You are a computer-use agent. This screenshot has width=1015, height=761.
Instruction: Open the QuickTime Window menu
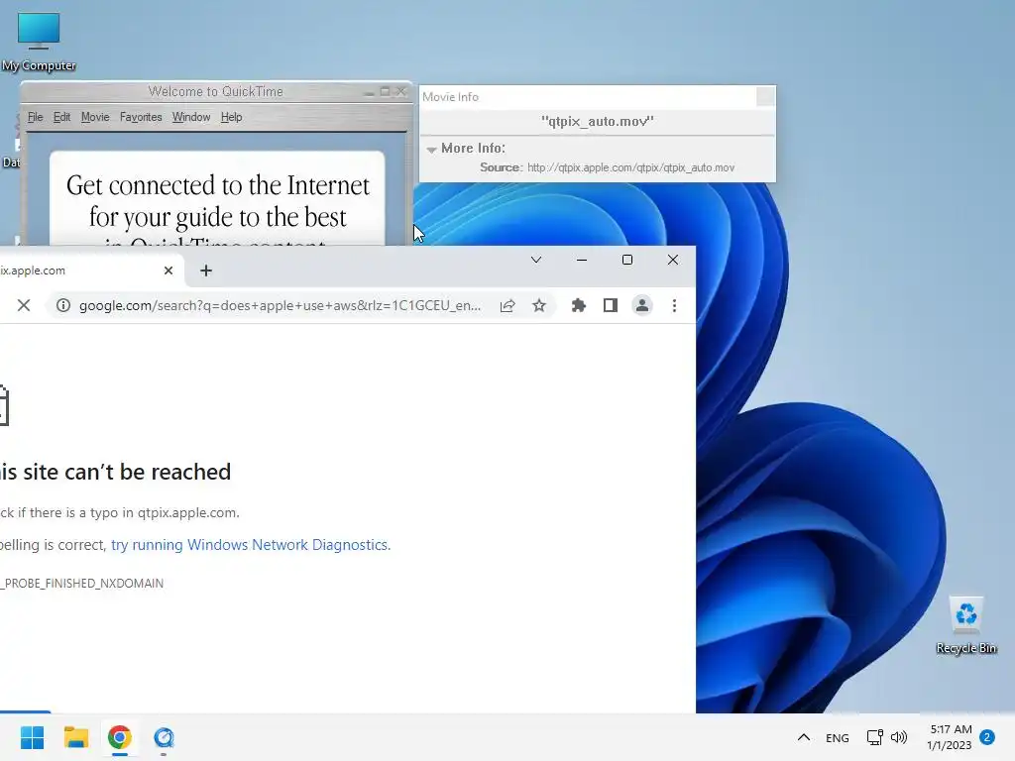(x=191, y=117)
